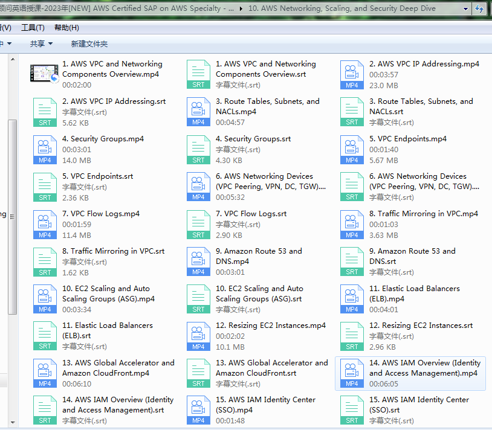Click duration text '00:05:32' of Networking Devices video
The height and width of the screenshot is (430, 492).
point(230,197)
